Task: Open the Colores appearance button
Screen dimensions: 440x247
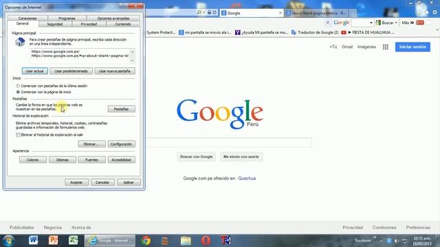Action: click(x=33, y=160)
